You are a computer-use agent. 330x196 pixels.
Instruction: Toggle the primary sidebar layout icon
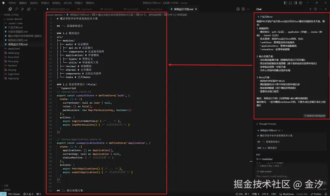(285, 3)
